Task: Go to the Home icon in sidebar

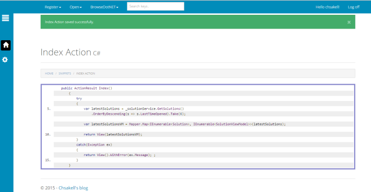Action: pos(6,45)
